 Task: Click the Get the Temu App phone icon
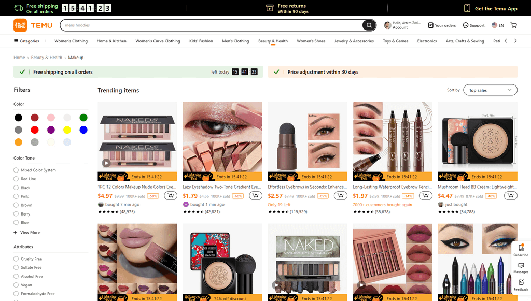(467, 8)
